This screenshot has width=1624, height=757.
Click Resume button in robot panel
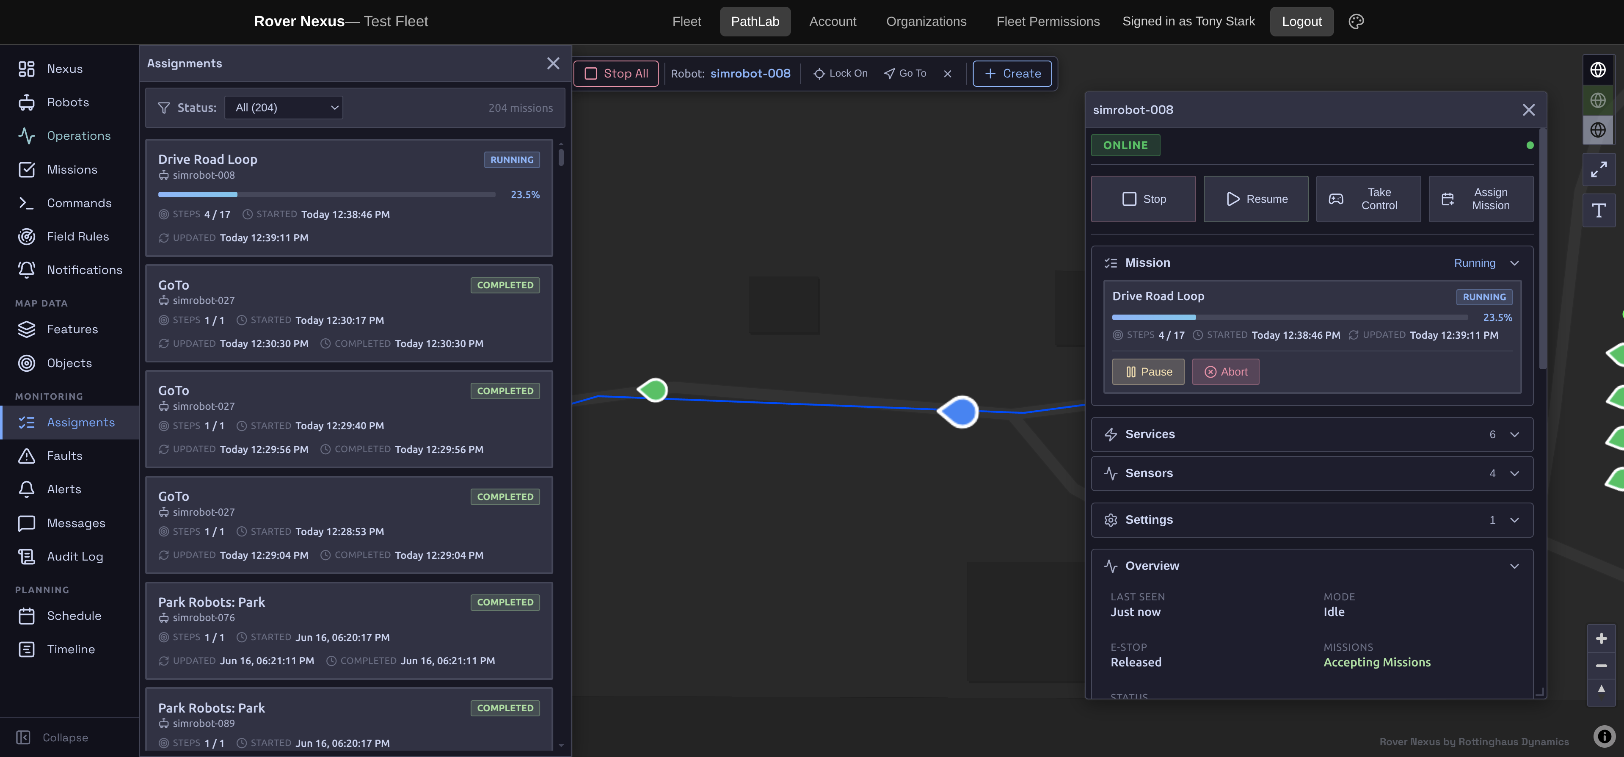point(1256,199)
